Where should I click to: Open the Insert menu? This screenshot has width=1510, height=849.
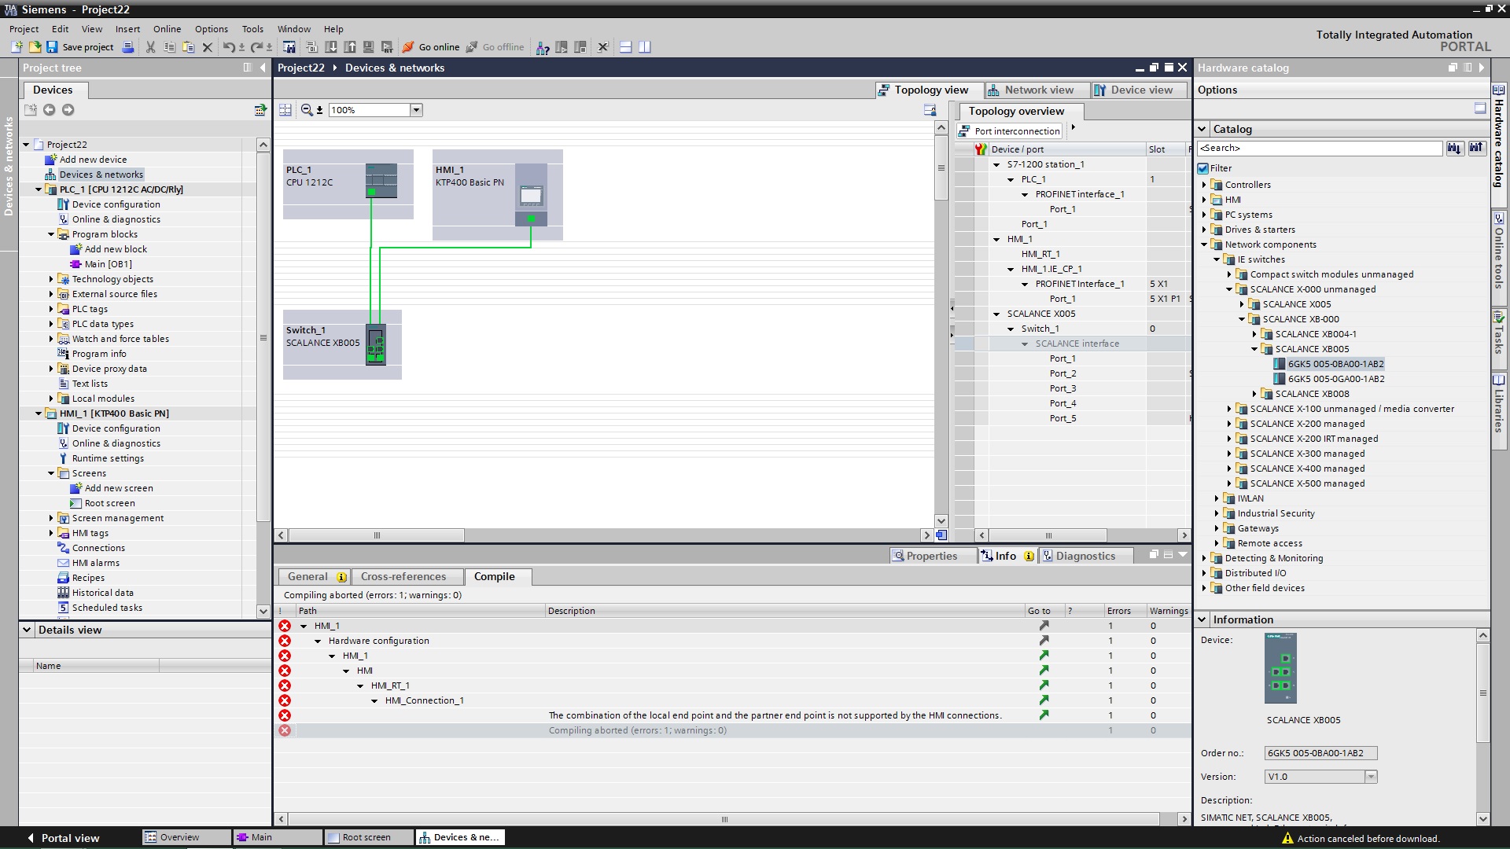tap(127, 29)
